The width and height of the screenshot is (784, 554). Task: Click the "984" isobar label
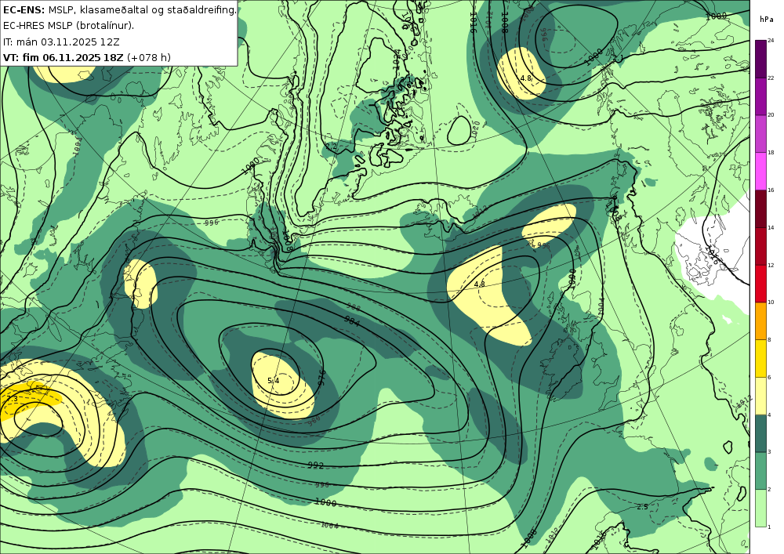pyautogui.click(x=352, y=322)
